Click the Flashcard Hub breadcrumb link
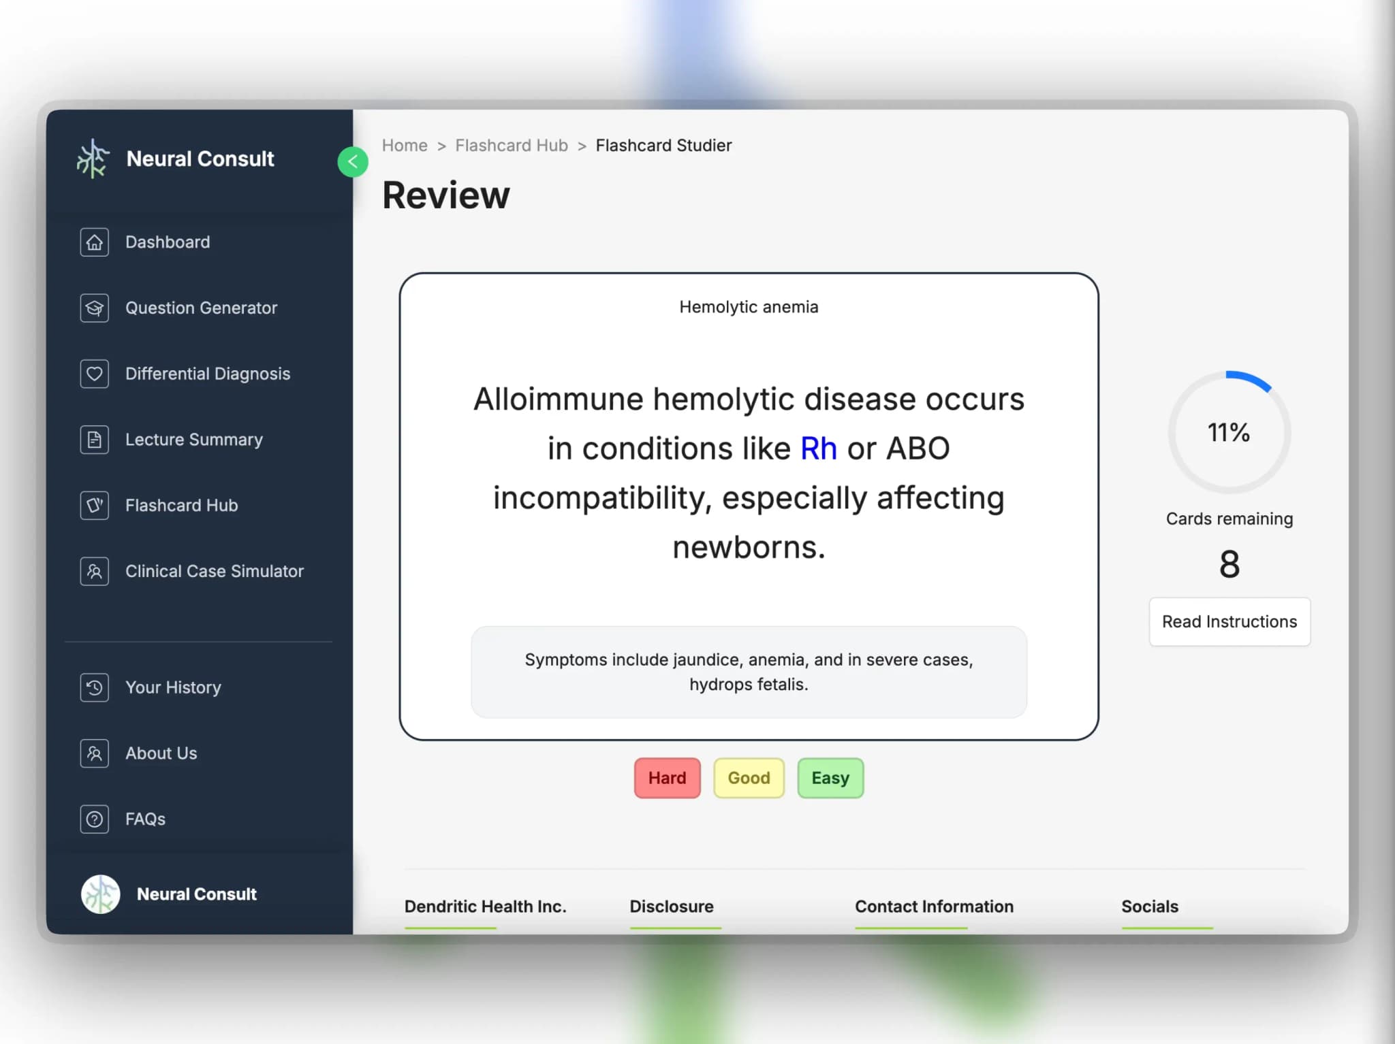 pyautogui.click(x=512, y=144)
